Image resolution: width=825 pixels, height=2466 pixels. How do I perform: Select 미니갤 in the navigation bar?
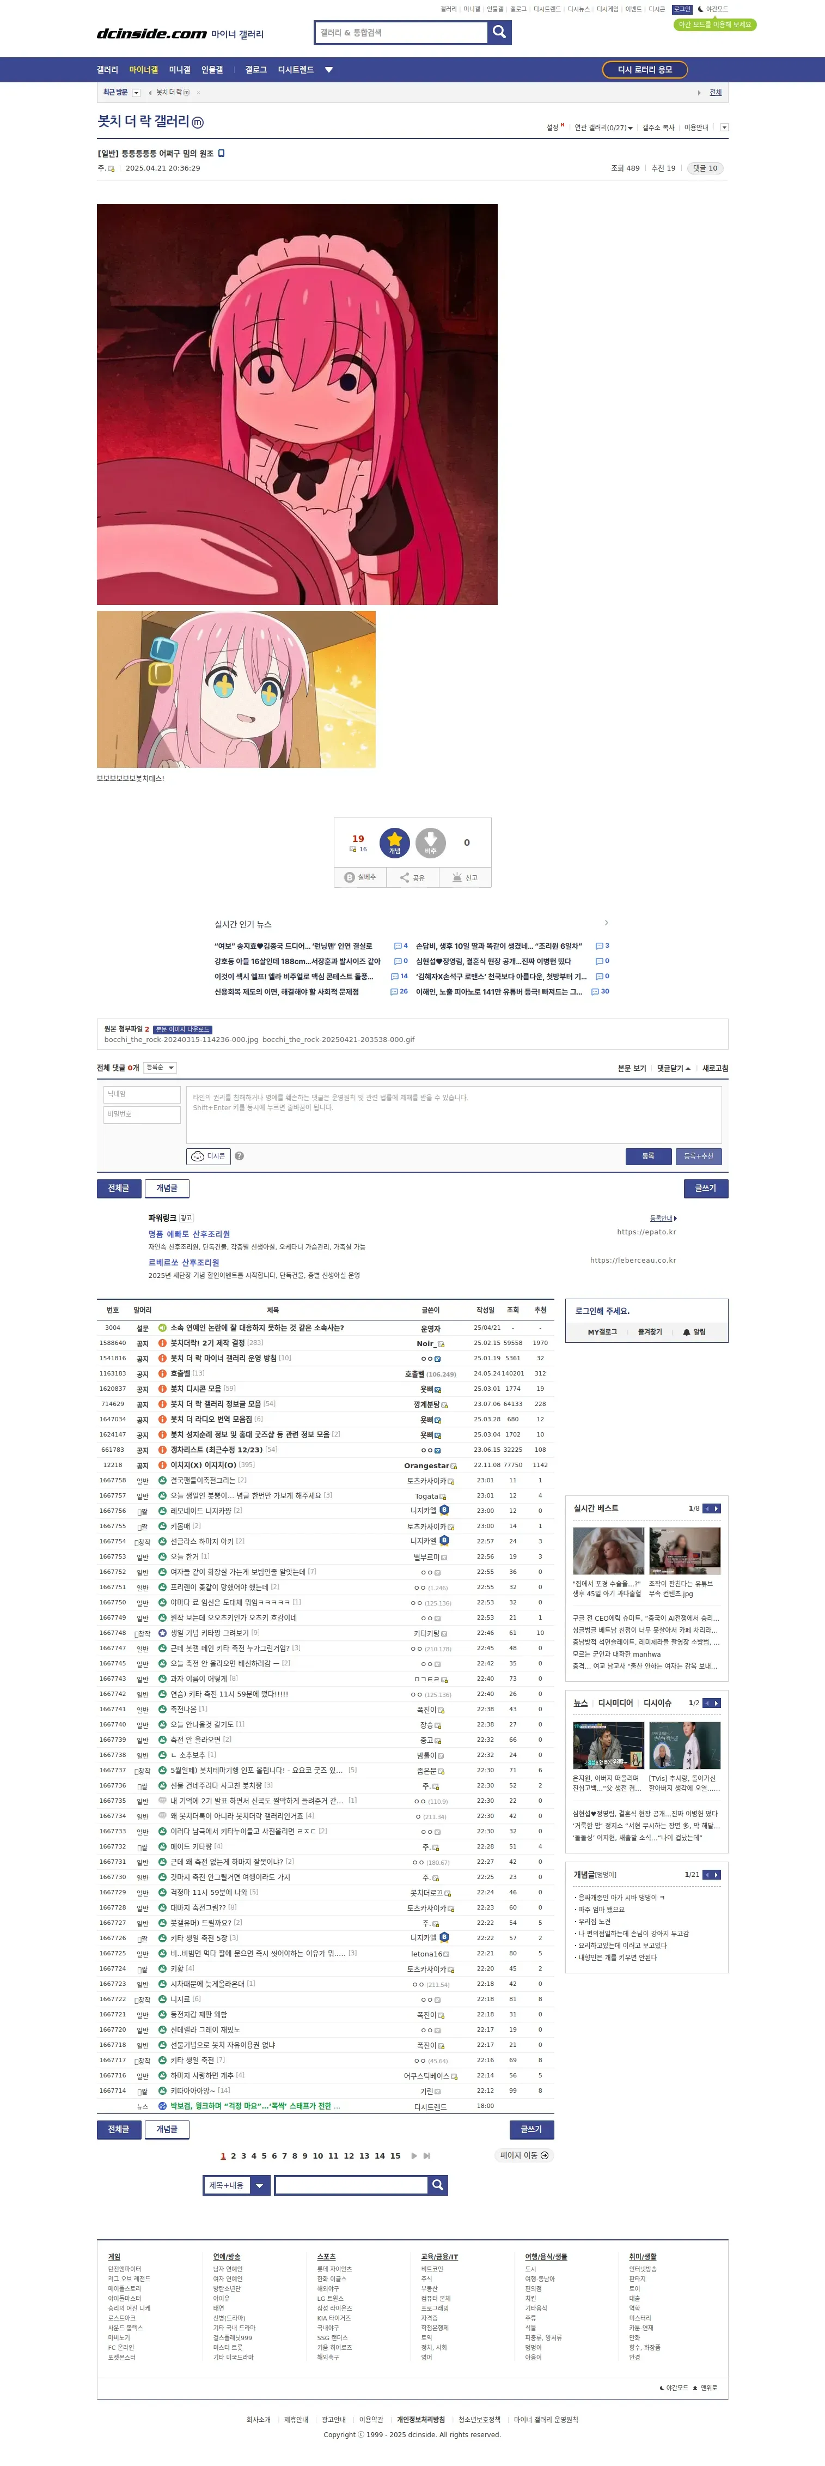(x=180, y=70)
